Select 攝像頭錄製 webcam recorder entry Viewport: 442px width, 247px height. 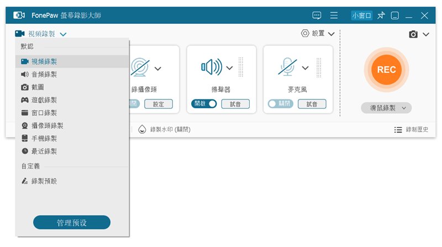[x=72, y=126]
